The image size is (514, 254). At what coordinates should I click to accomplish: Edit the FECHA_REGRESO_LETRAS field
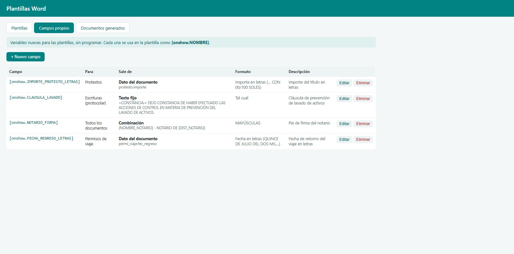pos(344,140)
